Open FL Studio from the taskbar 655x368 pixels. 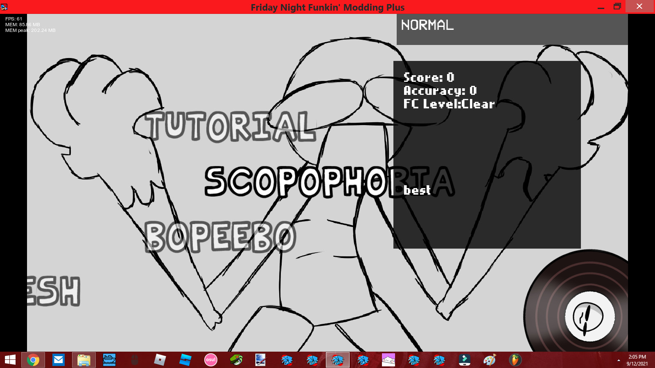point(515,360)
